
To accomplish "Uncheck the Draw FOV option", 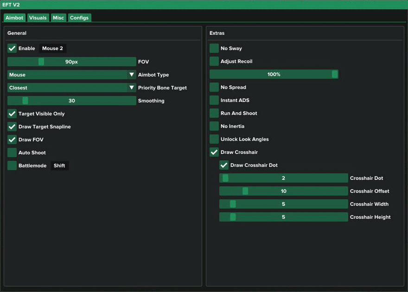I will 12,140.
